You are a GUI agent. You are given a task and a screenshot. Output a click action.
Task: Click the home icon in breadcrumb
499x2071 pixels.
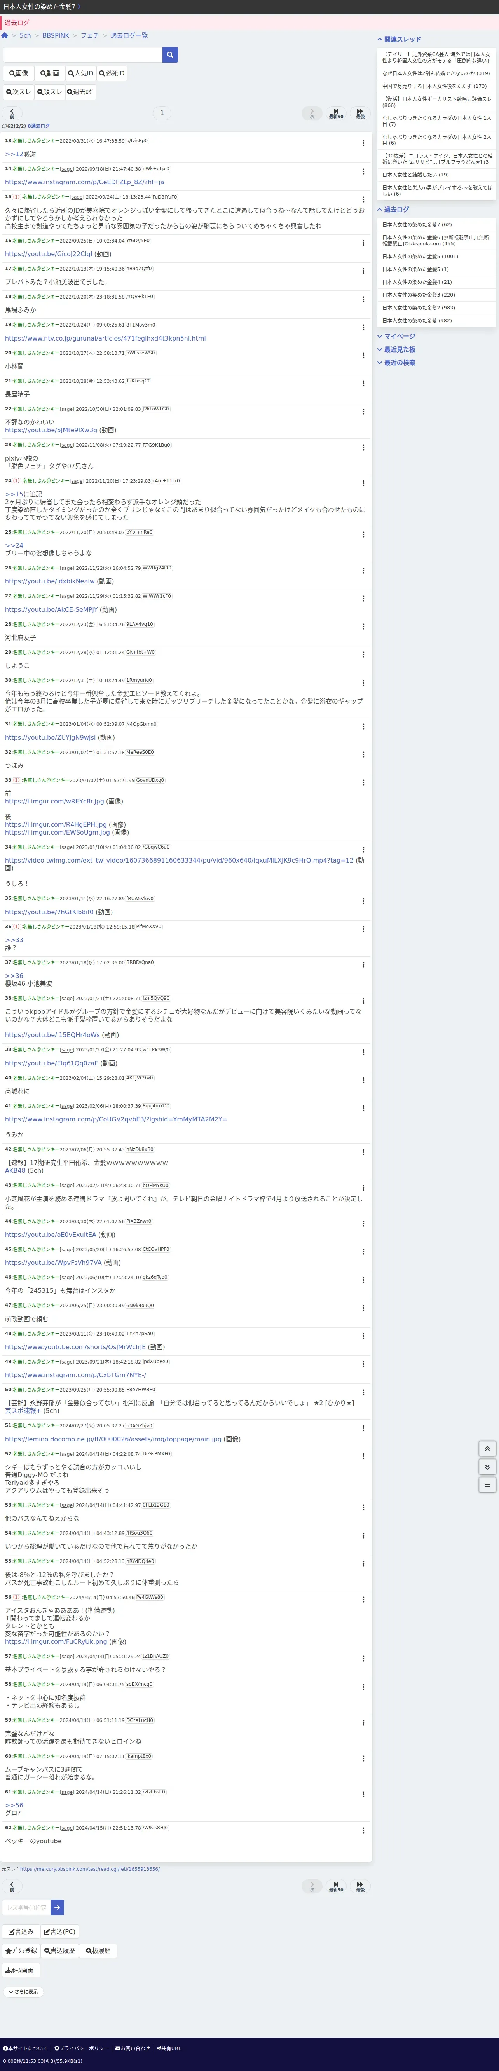(5, 35)
